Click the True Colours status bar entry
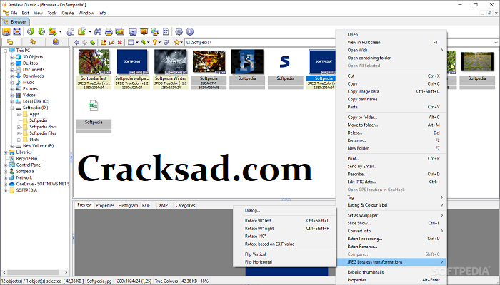500x285 pixels. click(166, 281)
